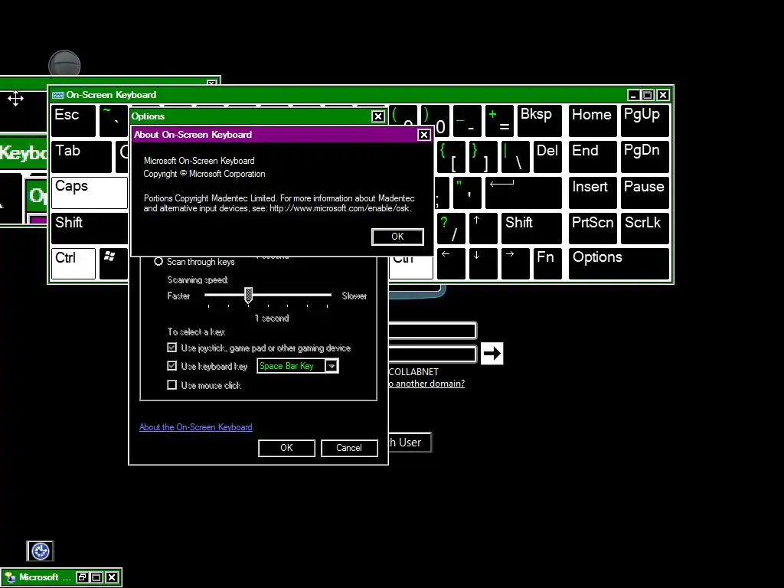Click the Home key

(593, 120)
